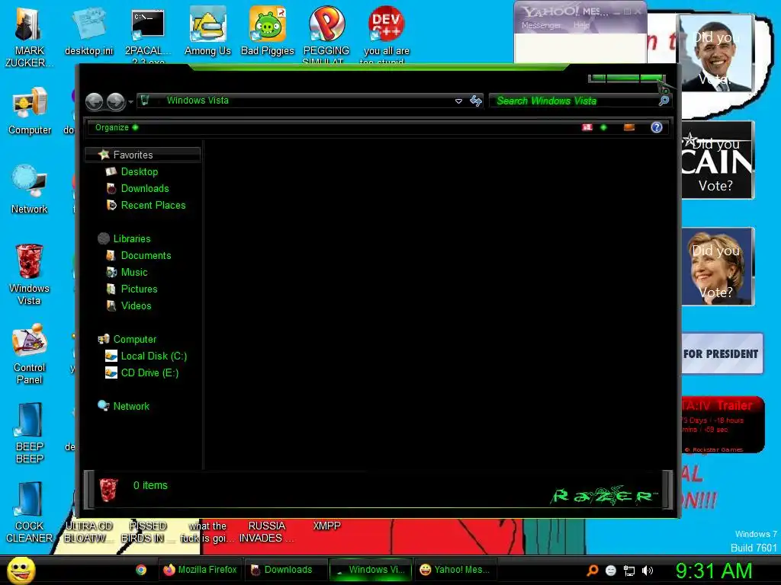The width and height of the screenshot is (781, 585).
Task: Select Libraries in navigation pane
Action: (131, 238)
